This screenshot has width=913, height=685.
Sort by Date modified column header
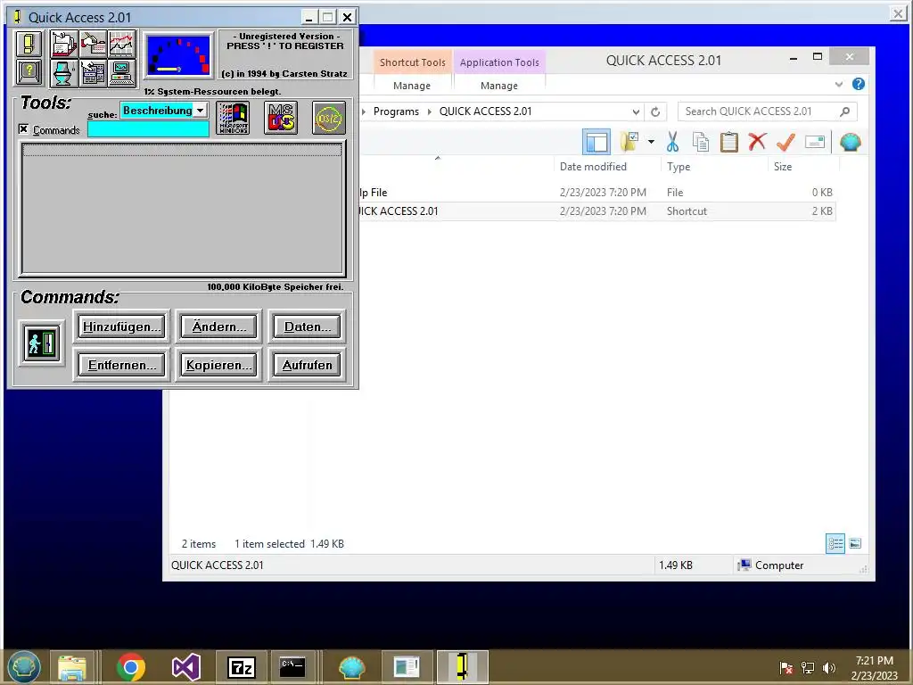pos(593,167)
